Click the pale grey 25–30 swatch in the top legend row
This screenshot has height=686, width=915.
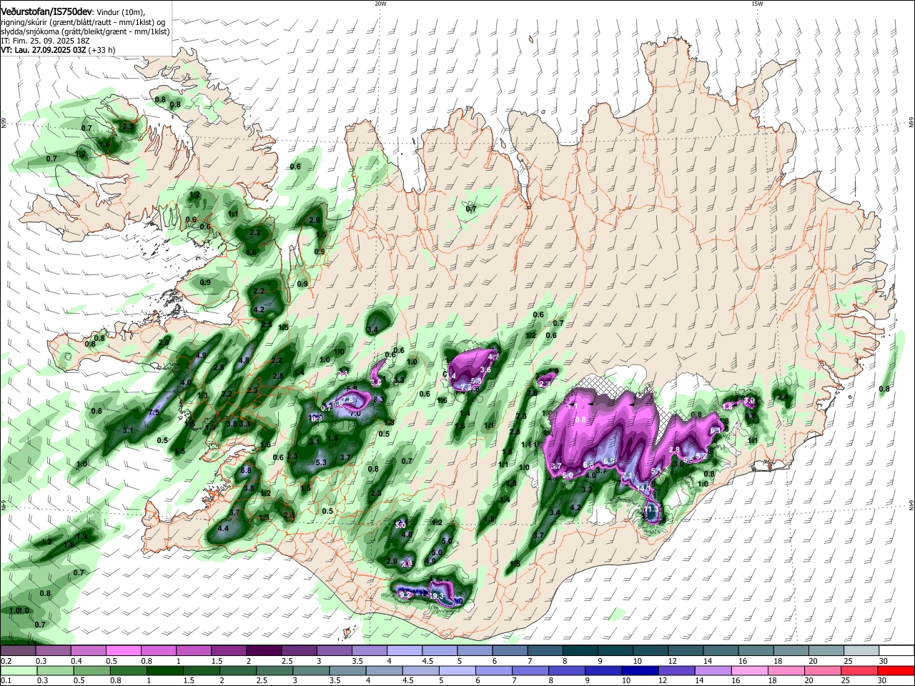pos(861,651)
